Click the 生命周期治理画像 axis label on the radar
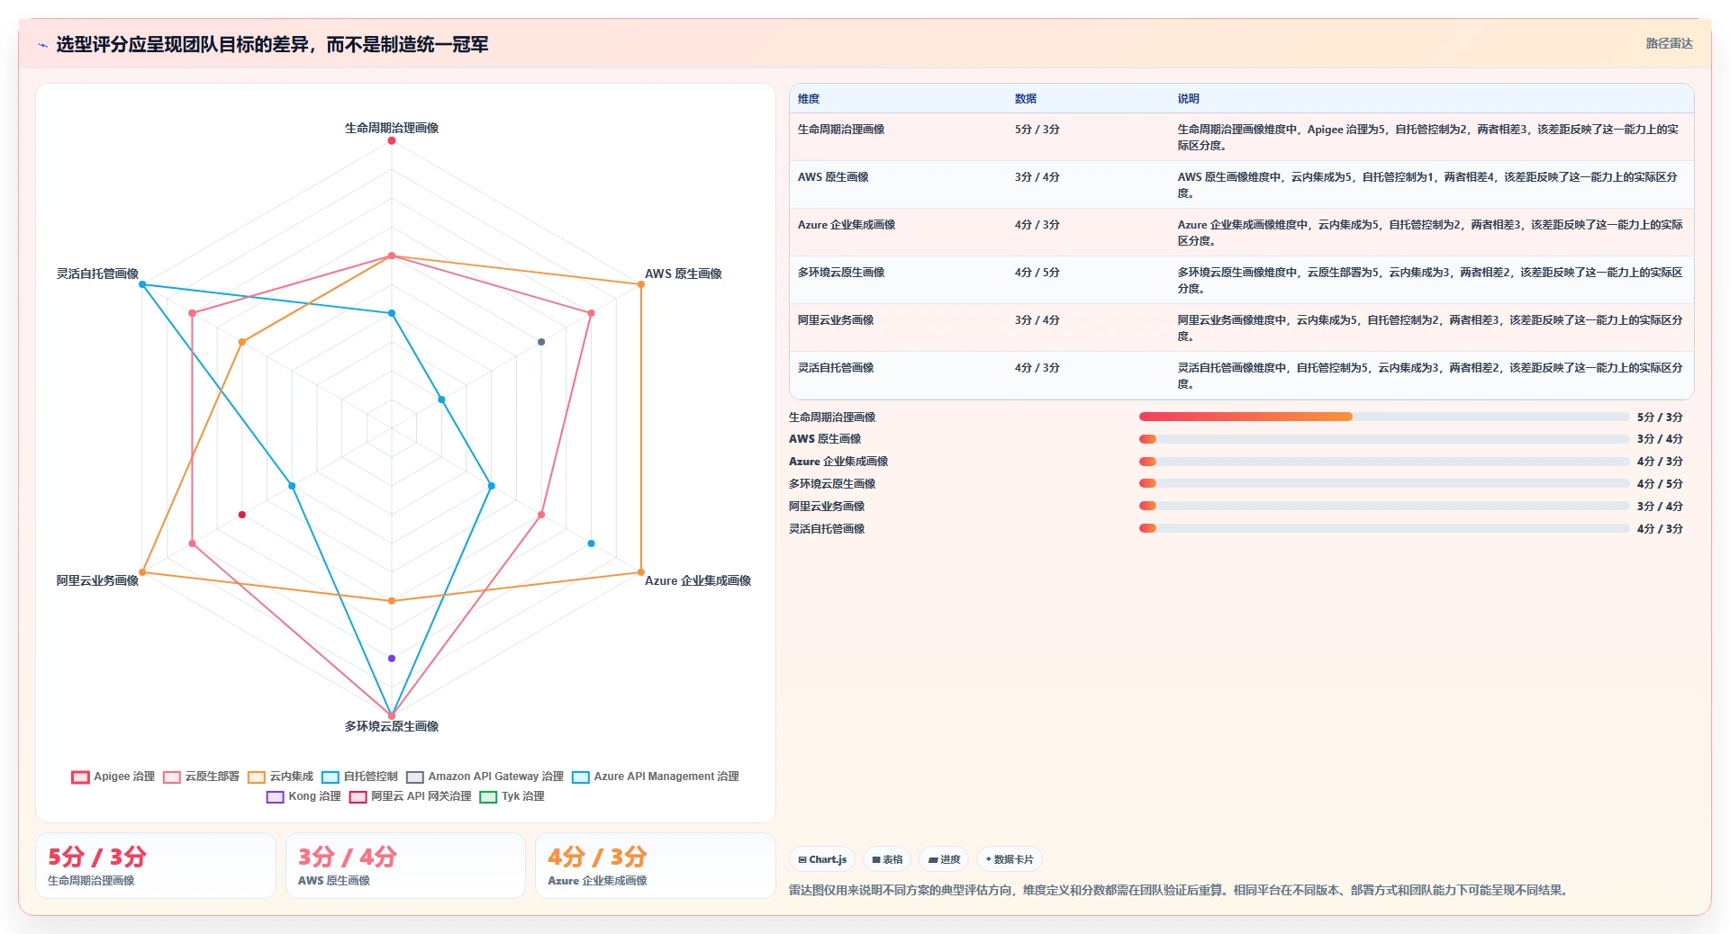Viewport: 1730px width, 934px height. point(392,128)
